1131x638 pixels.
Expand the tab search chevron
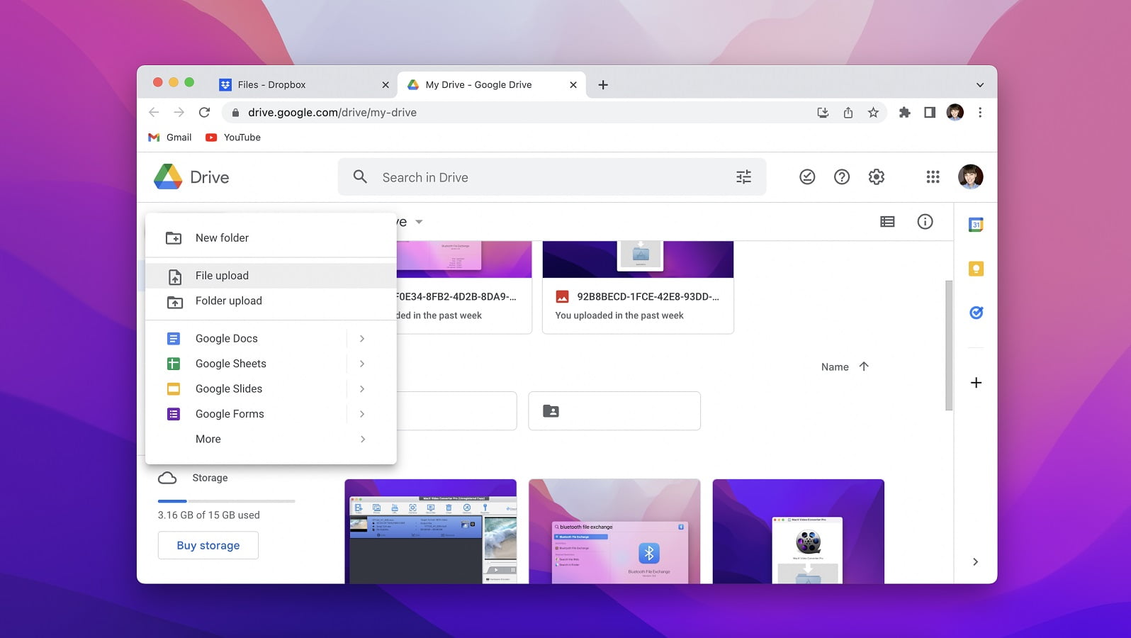tap(980, 85)
